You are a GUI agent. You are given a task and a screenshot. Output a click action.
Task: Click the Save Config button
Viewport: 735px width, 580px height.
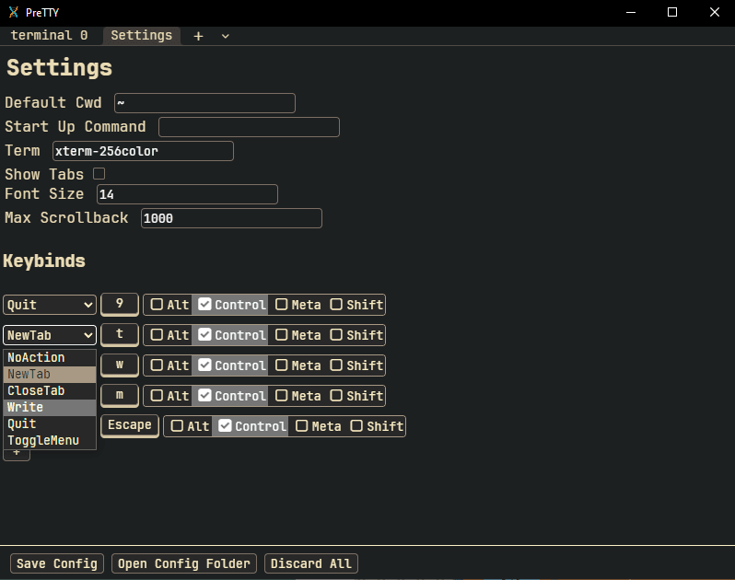[x=57, y=563]
